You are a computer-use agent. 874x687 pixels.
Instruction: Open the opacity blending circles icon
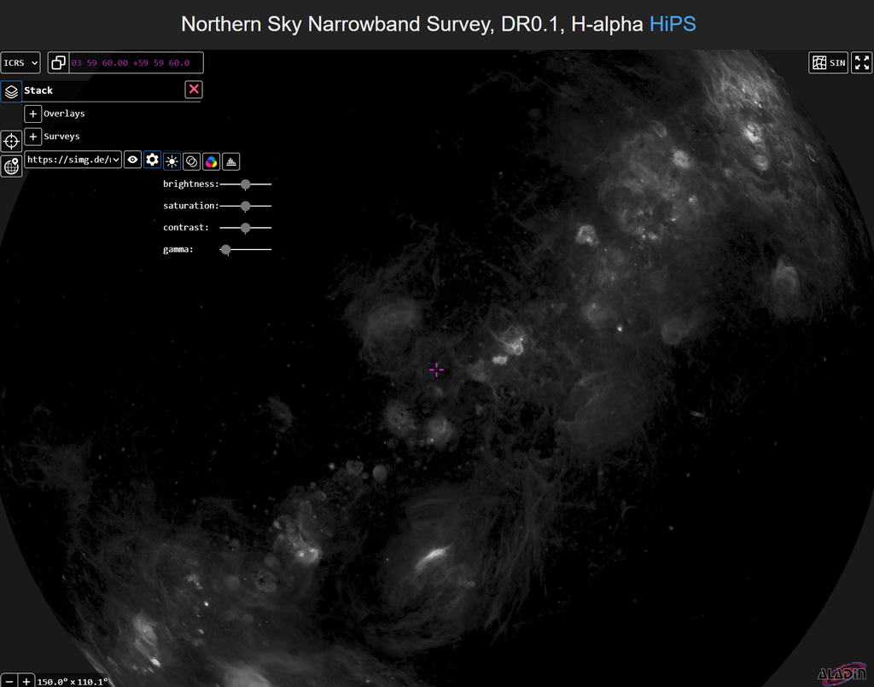pos(191,161)
